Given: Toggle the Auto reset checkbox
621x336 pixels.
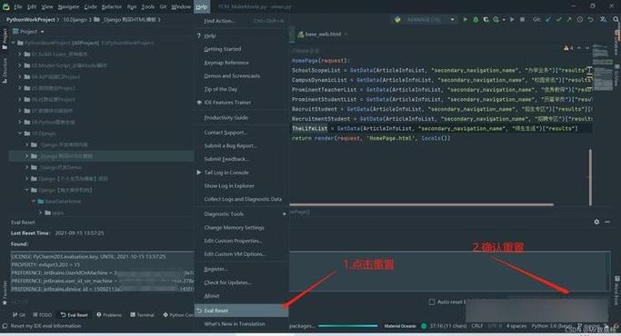Looking at the screenshot, I should 432,302.
